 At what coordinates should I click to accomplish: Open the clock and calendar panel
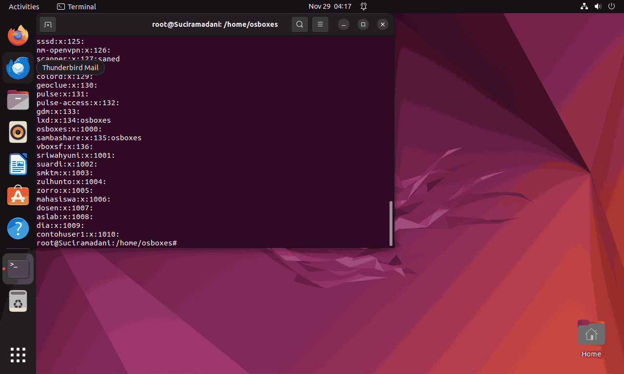click(330, 6)
